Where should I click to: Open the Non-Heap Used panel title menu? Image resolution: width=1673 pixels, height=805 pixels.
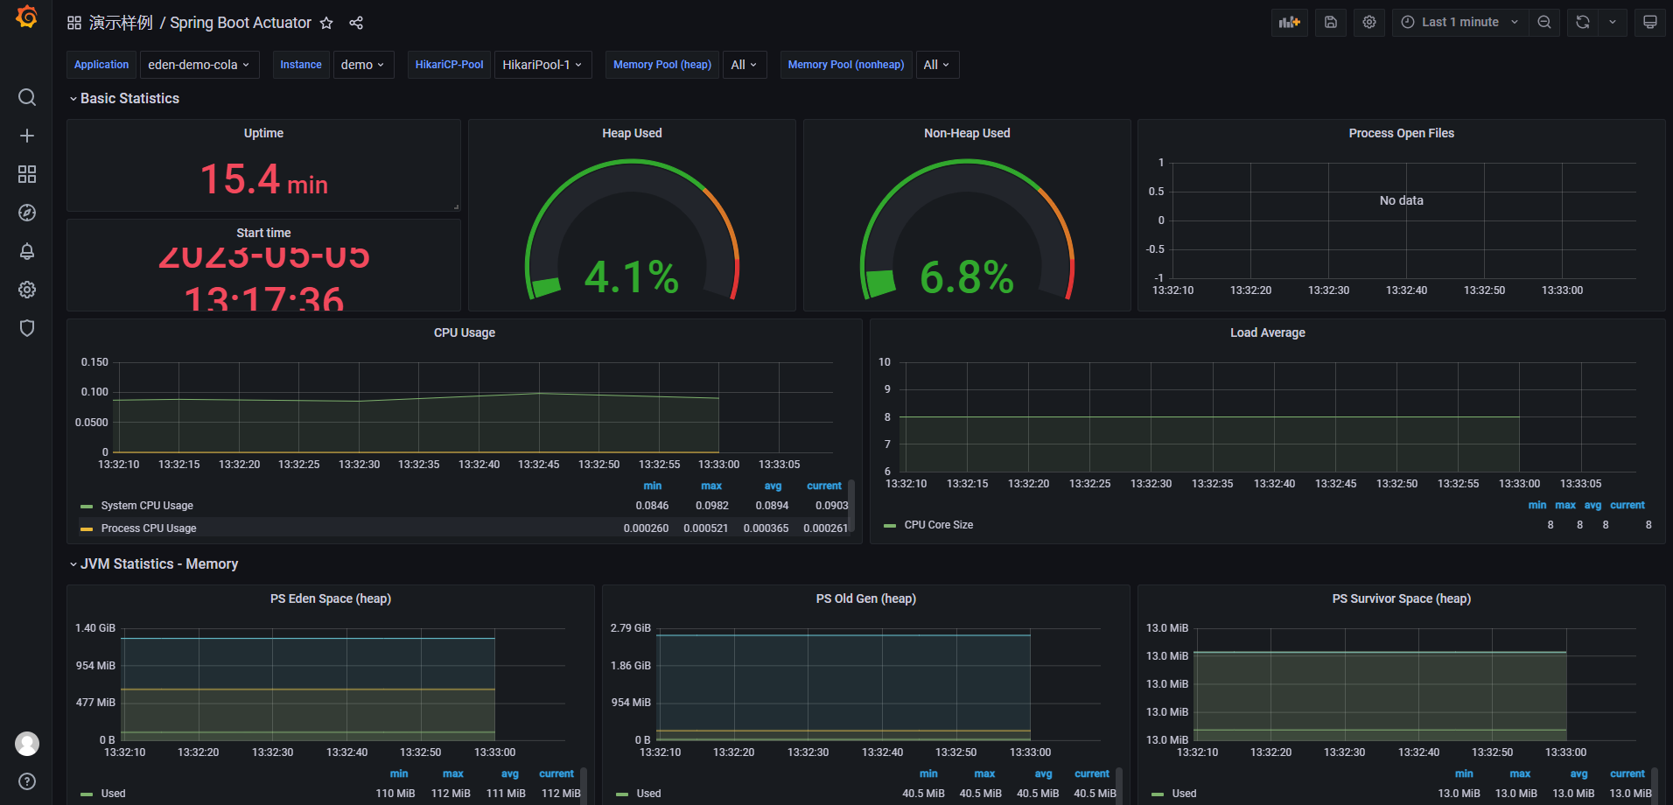pyautogui.click(x=967, y=133)
